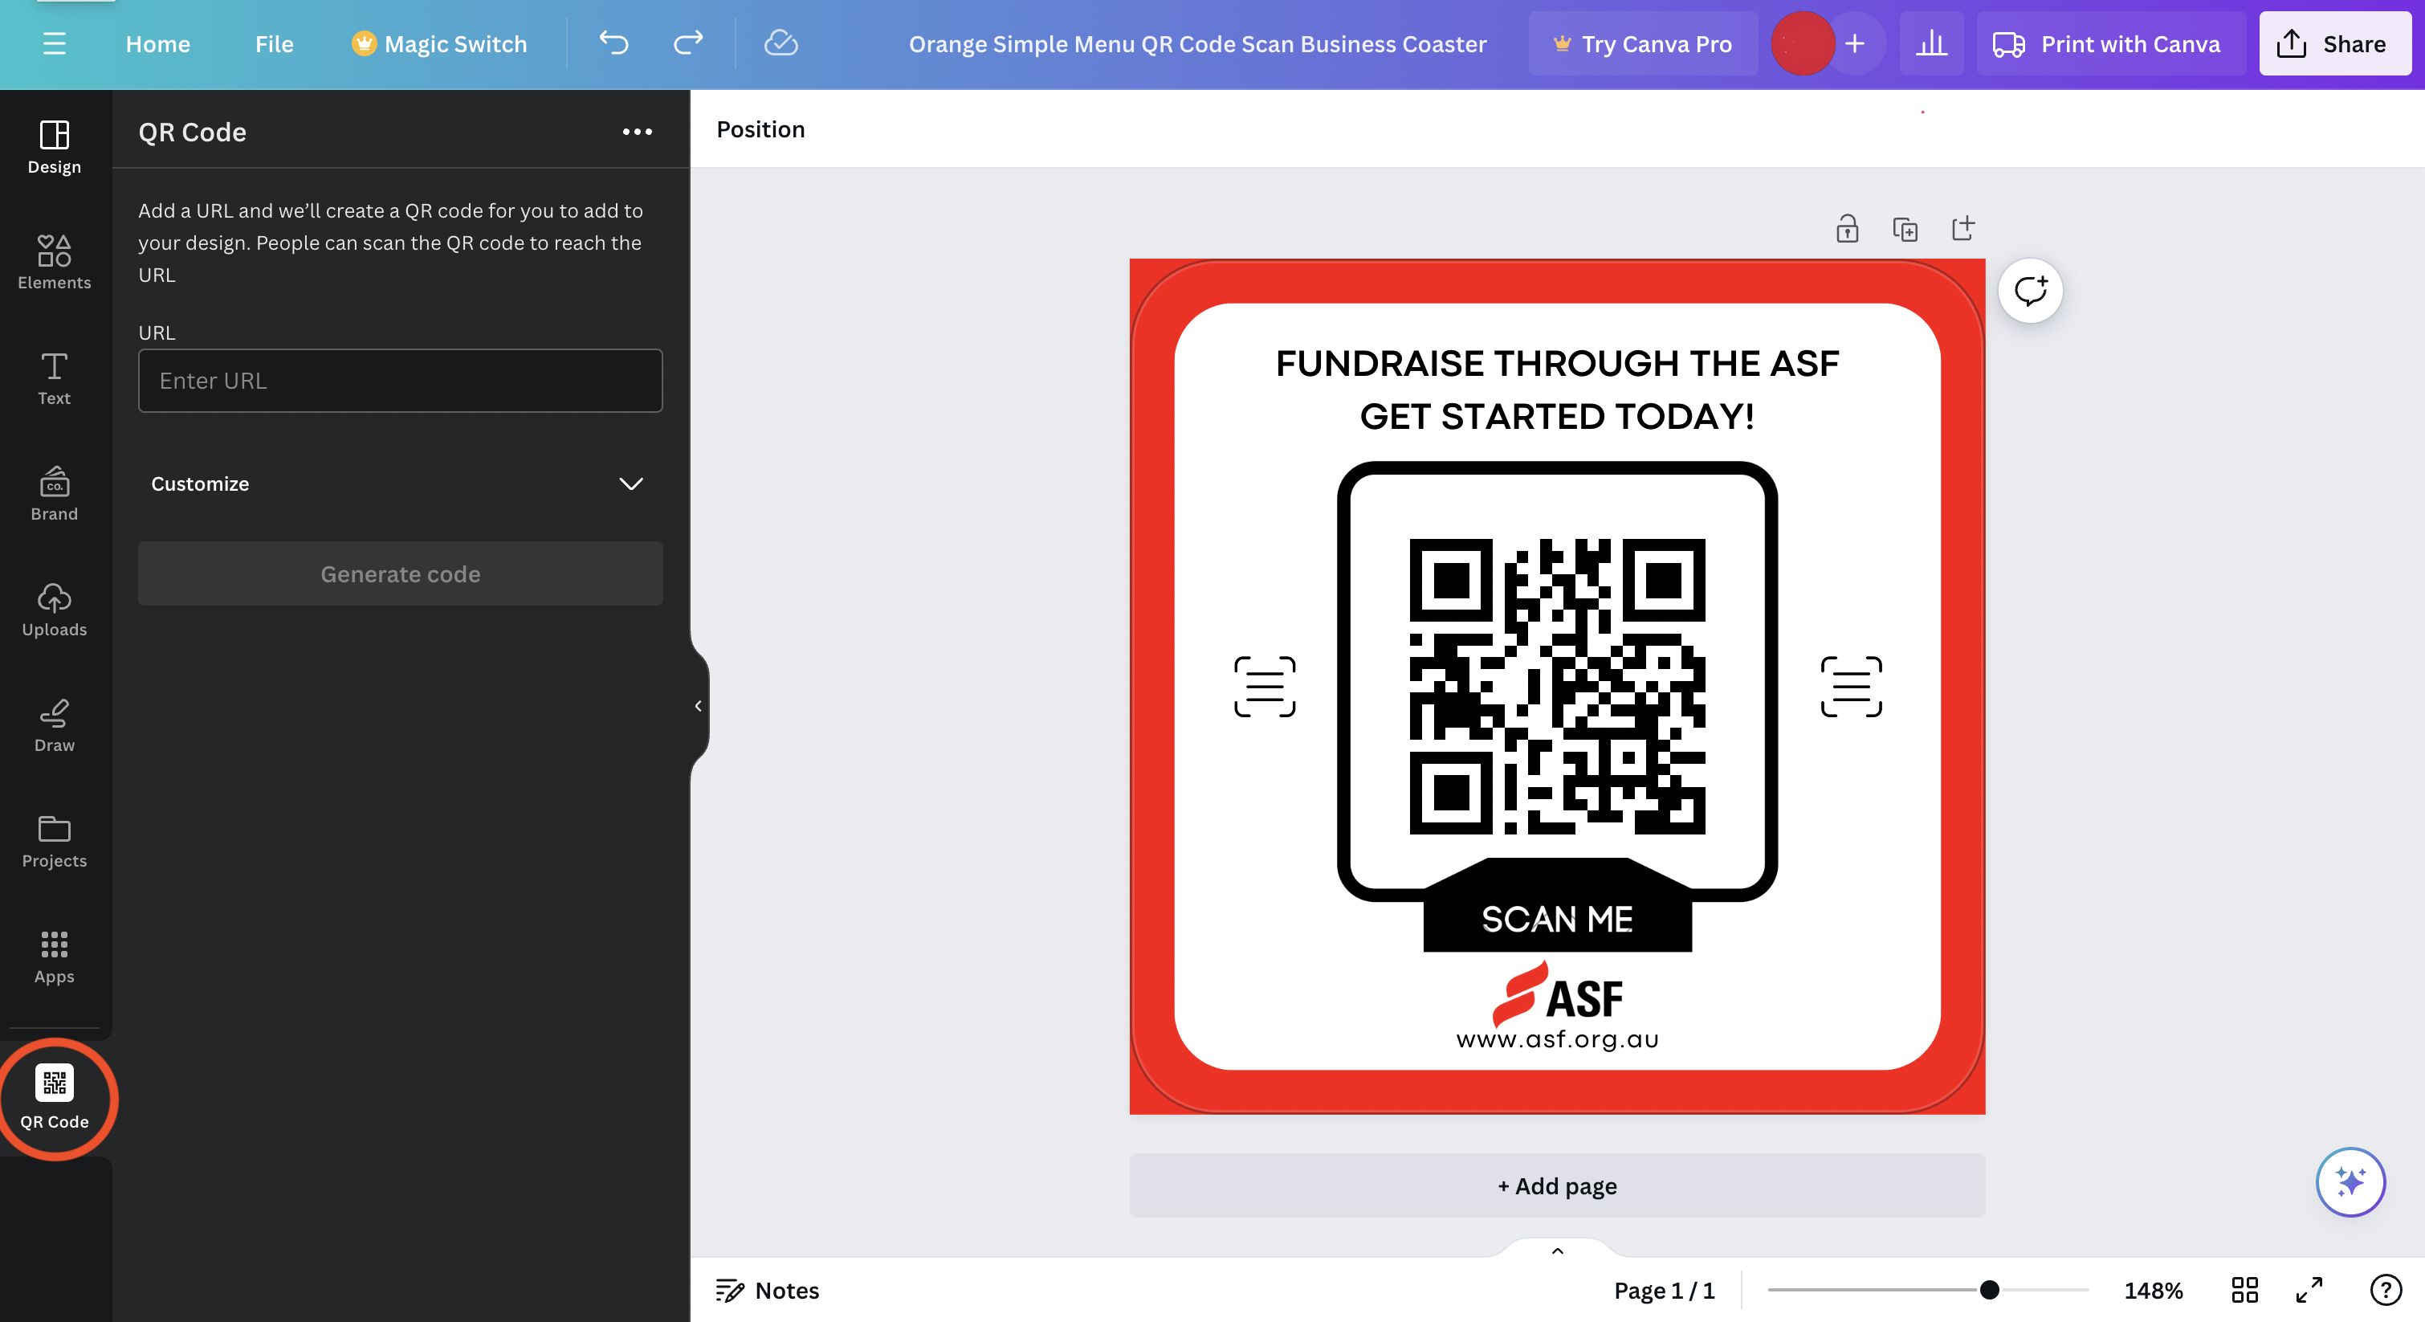Image resolution: width=2425 pixels, height=1322 pixels.
Task: Open the Projects sidebar panel
Action: 54,842
